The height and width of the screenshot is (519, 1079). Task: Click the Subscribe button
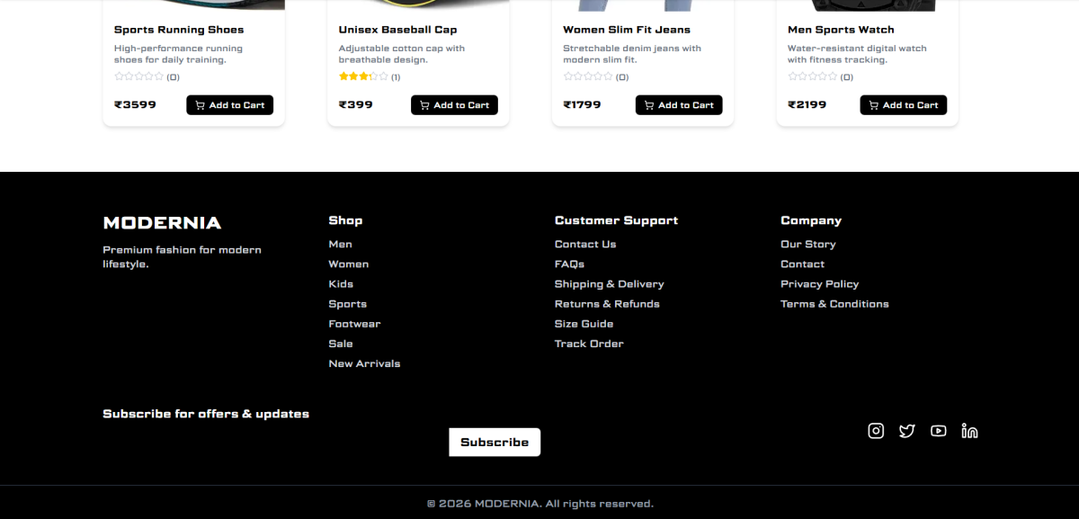pos(495,442)
